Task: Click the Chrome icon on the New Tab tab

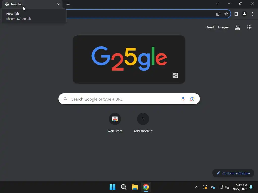Action: click(x=7, y=4)
